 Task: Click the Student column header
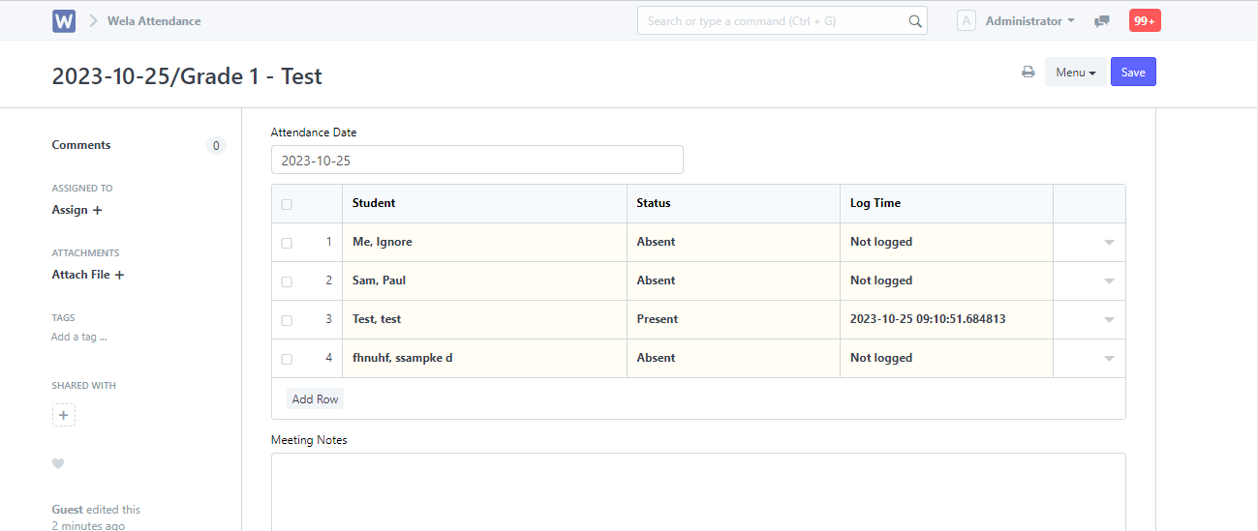[x=484, y=203]
